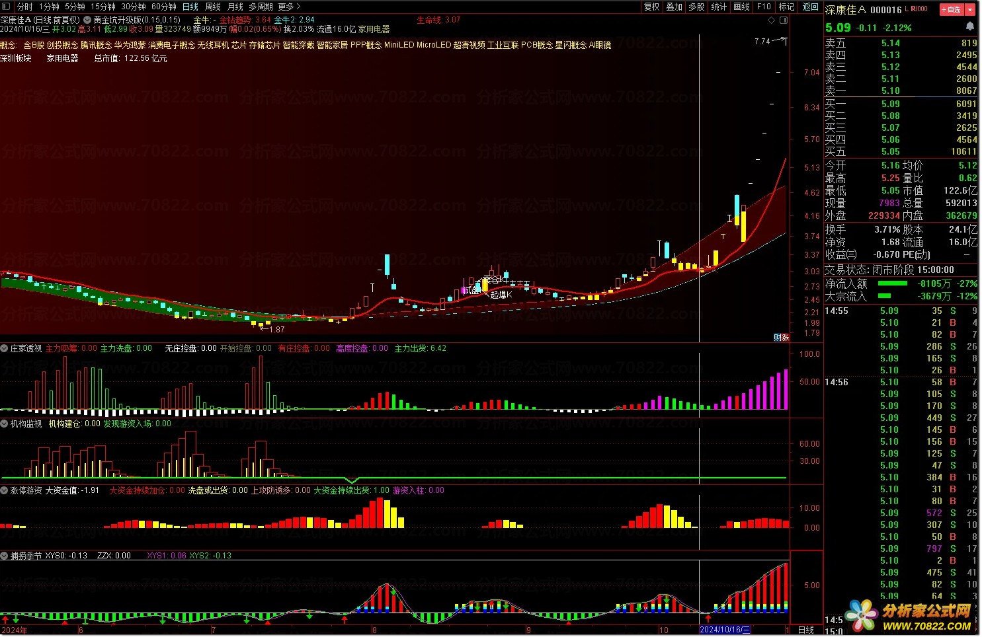Viewport: 982px width, 637px height.
Task: Switch to the 15分钟 period tab
Action: [x=103, y=7]
